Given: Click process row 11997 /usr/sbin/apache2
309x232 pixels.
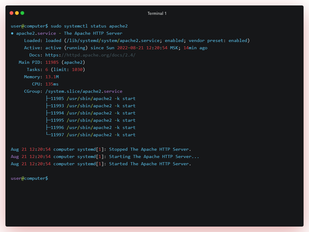Looking at the screenshot, I should (x=91, y=135).
